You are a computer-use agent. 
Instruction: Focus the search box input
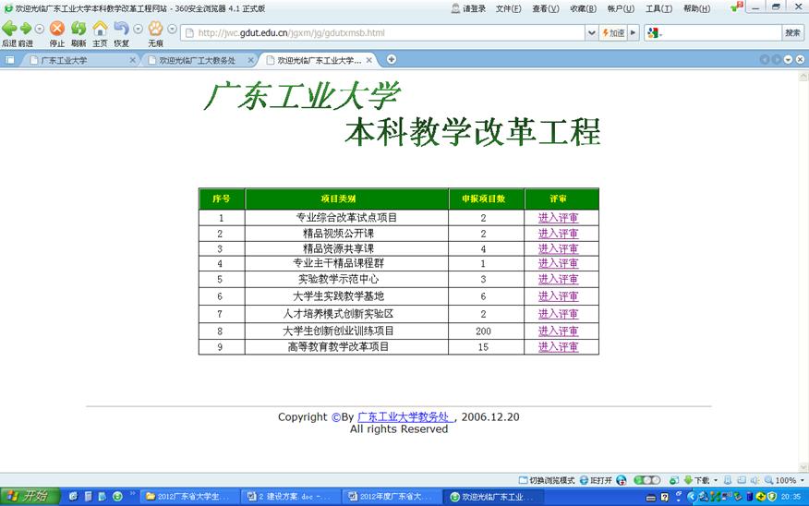[722, 33]
